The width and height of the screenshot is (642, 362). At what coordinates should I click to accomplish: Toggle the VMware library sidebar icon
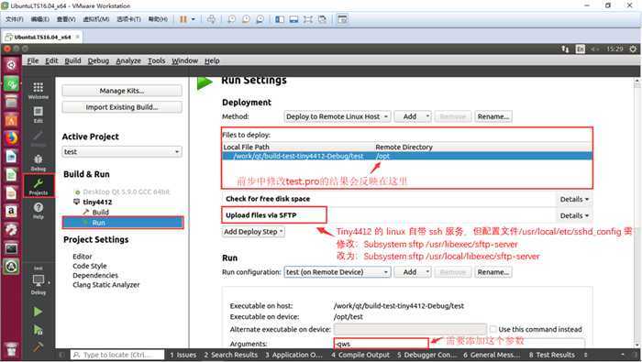280,19
